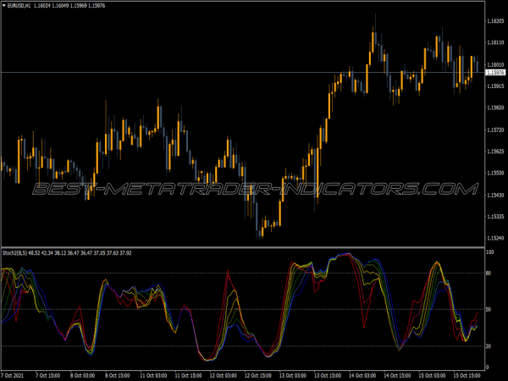The height and width of the screenshot is (381, 508).
Task: Select the 38.12 stochastic value
Action: [x=61, y=253]
